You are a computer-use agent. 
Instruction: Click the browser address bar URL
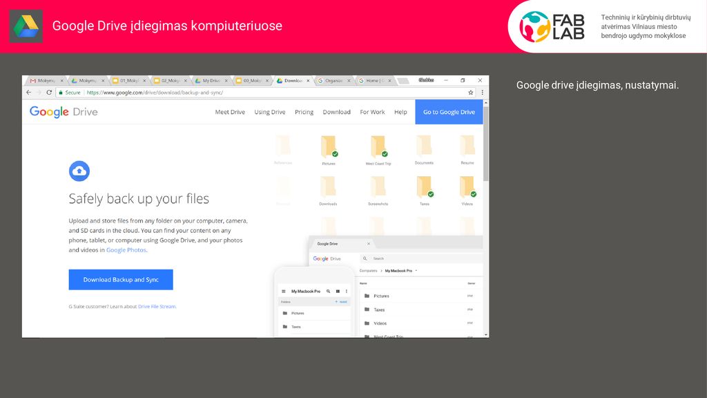click(155, 93)
